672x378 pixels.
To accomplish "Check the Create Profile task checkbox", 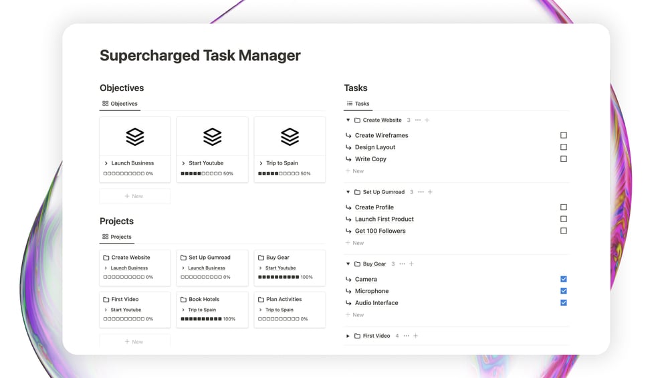I will click(564, 207).
